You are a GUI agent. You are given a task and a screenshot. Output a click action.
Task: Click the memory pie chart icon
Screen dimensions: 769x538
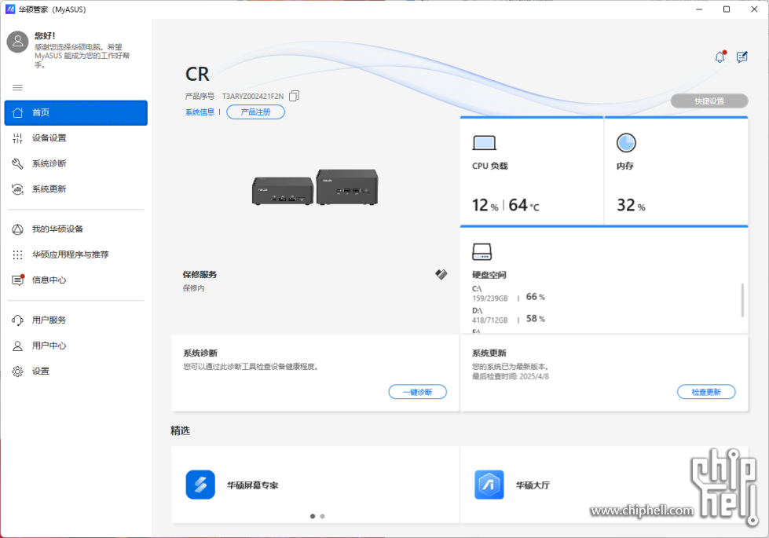[x=626, y=143]
